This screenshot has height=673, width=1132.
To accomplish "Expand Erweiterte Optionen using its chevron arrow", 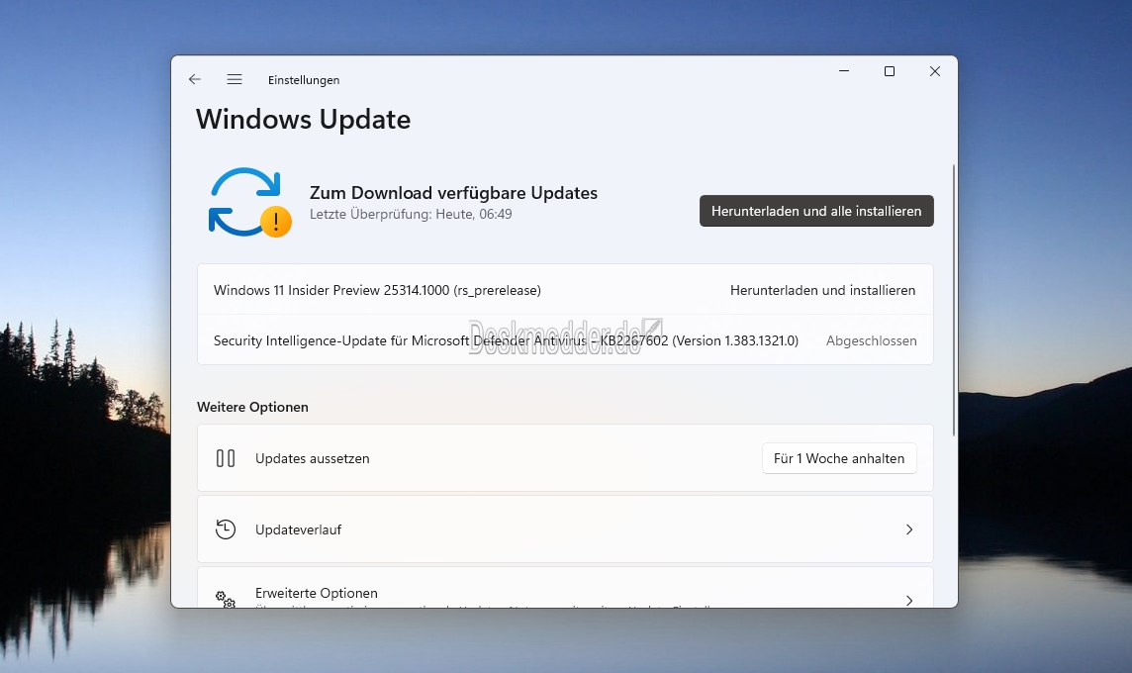I will 908,599.
